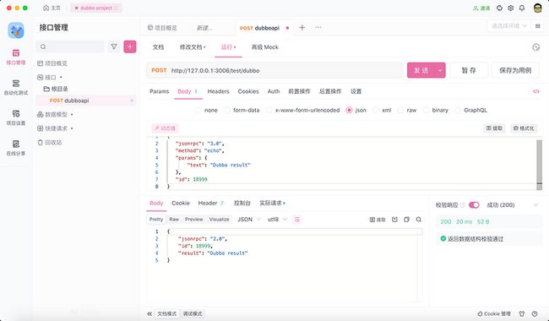The width and height of the screenshot is (549, 321).
Task: Click the user avatar
Action: tap(538, 8)
